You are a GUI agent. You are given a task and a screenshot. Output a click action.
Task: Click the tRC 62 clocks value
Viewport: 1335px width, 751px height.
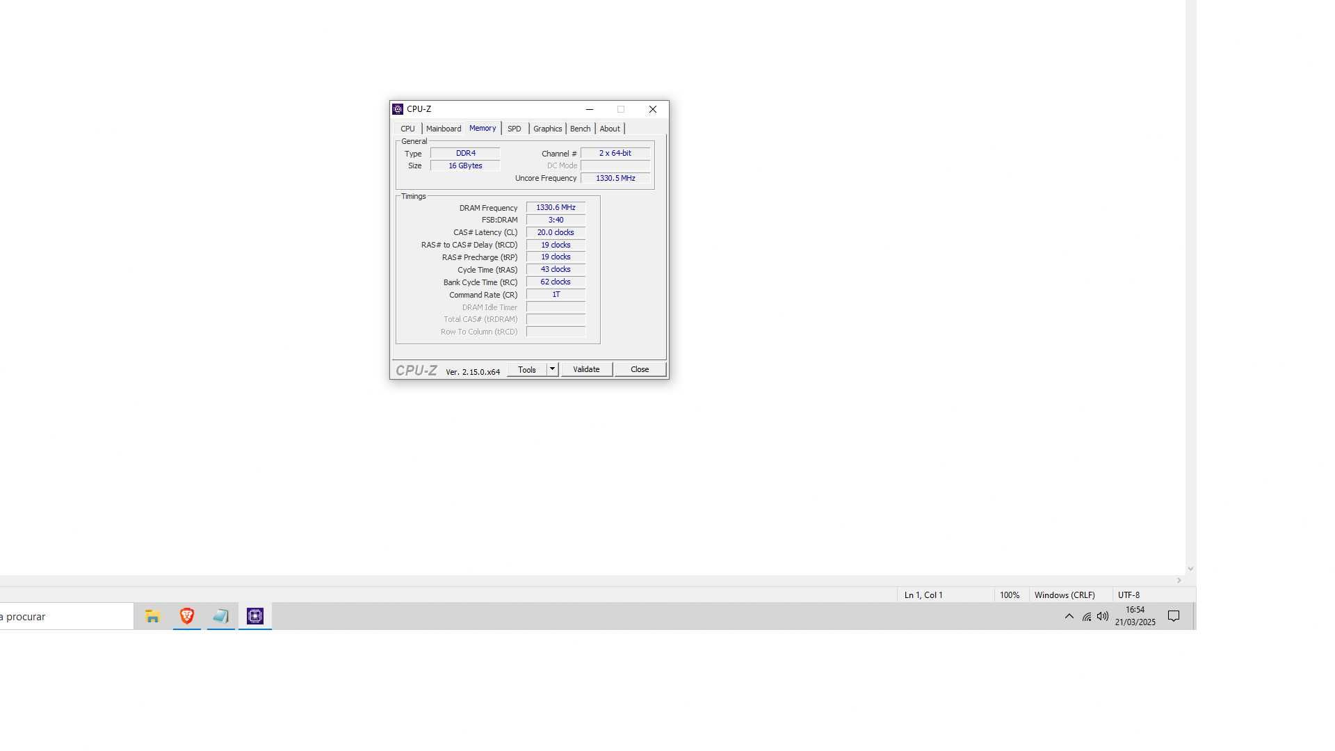pyautogui.click(x=556, y=282)
